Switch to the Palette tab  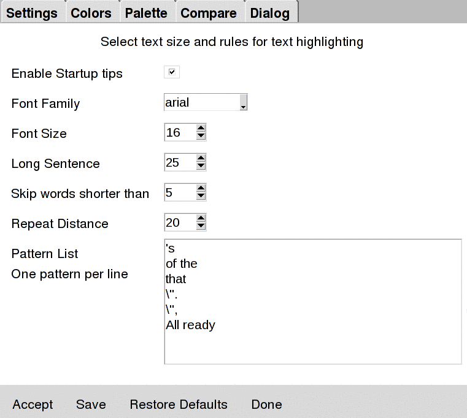point(146,13)
